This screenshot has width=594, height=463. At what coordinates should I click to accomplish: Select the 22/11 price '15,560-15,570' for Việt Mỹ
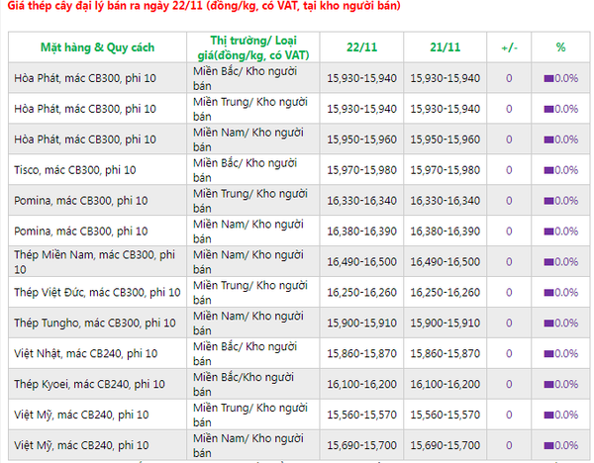click(361, 415)
